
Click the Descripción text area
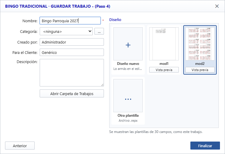pos(72,73)
